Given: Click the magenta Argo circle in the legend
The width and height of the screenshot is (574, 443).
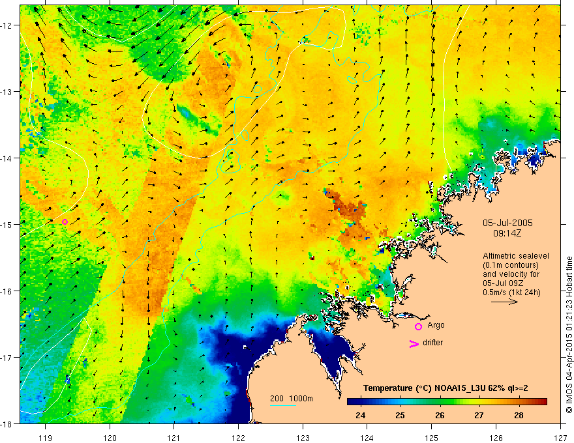Looking at the screenshot, I should point(418,326).
